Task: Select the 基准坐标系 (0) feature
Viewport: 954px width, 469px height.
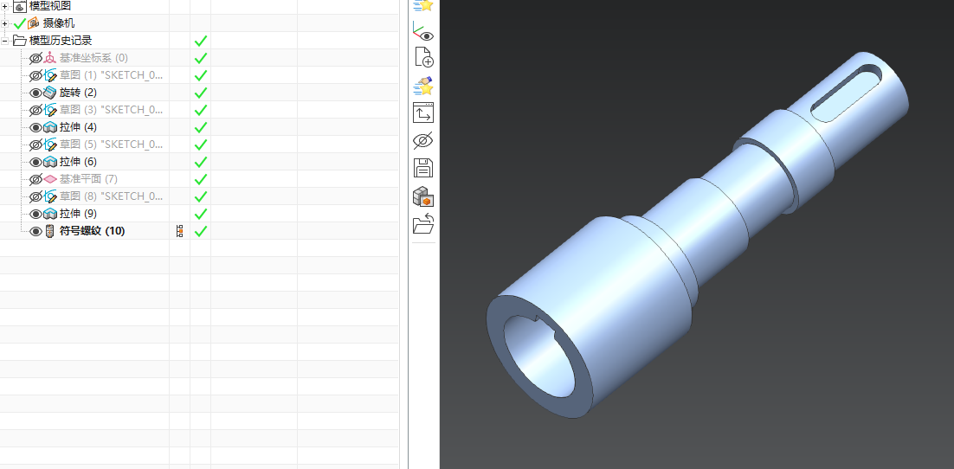Action: click(93, 58)
